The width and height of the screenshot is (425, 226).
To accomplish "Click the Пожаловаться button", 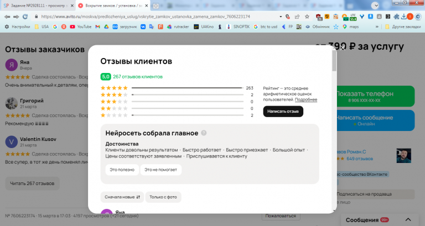I will coord(281,216).
